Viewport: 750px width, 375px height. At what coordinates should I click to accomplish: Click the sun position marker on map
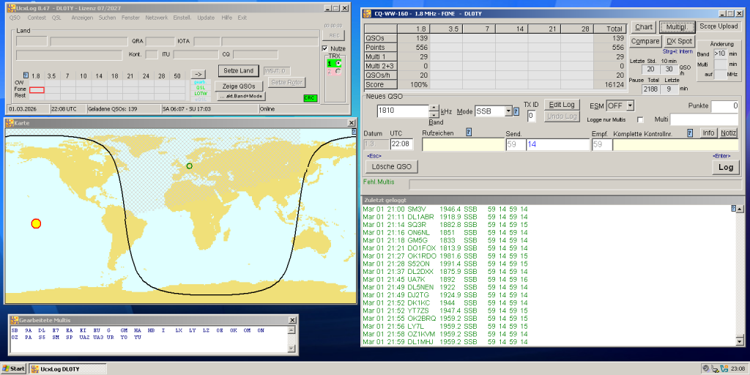tap(36, 223)
